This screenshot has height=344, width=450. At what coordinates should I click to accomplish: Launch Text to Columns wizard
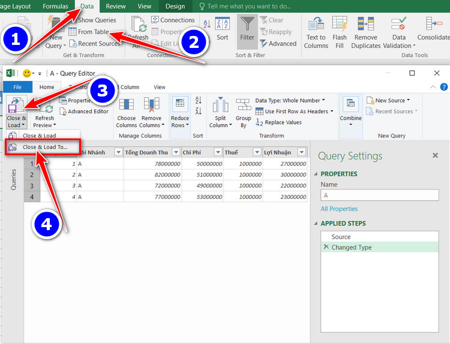(x=316, y=33)
